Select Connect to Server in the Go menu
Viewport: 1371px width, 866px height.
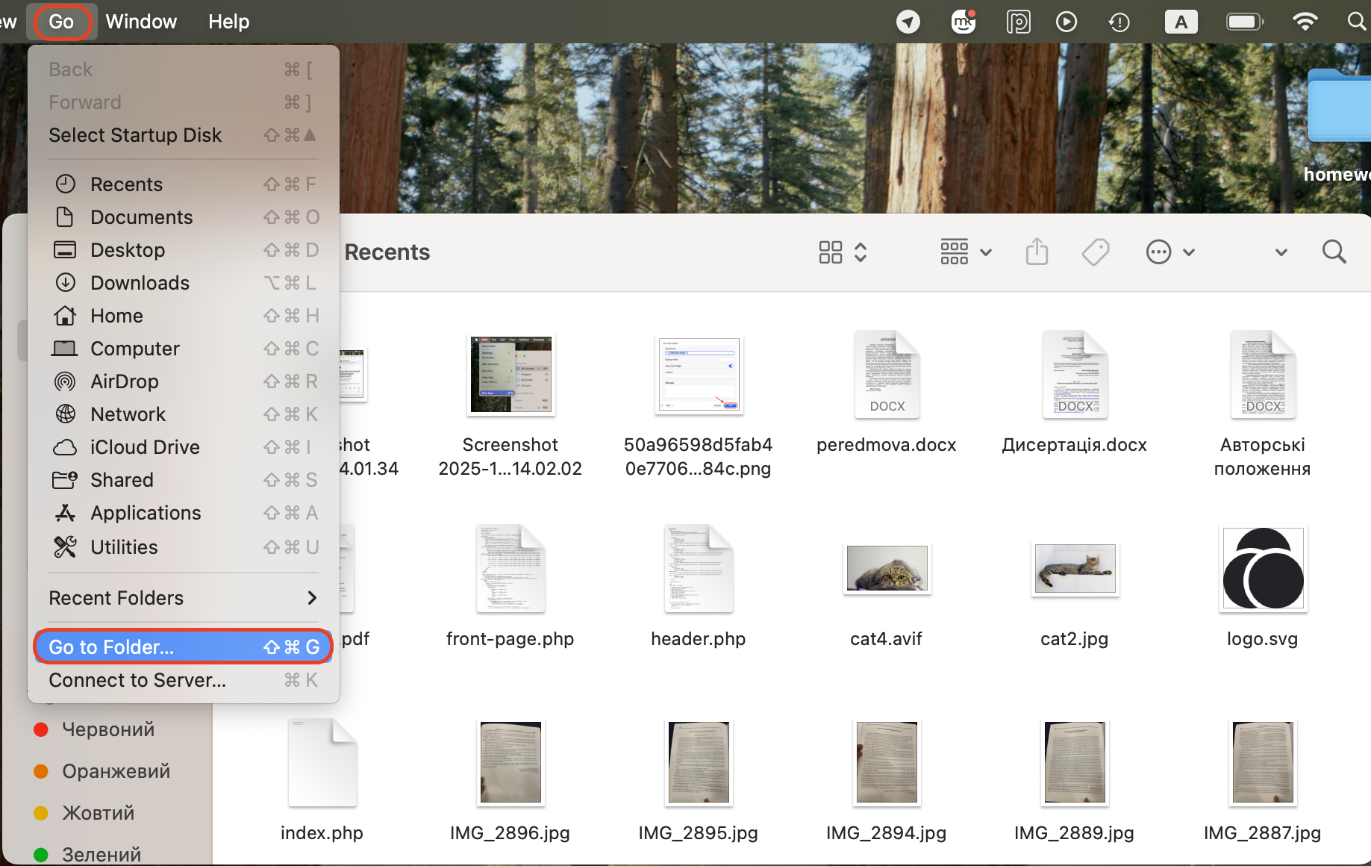[137, 679]
